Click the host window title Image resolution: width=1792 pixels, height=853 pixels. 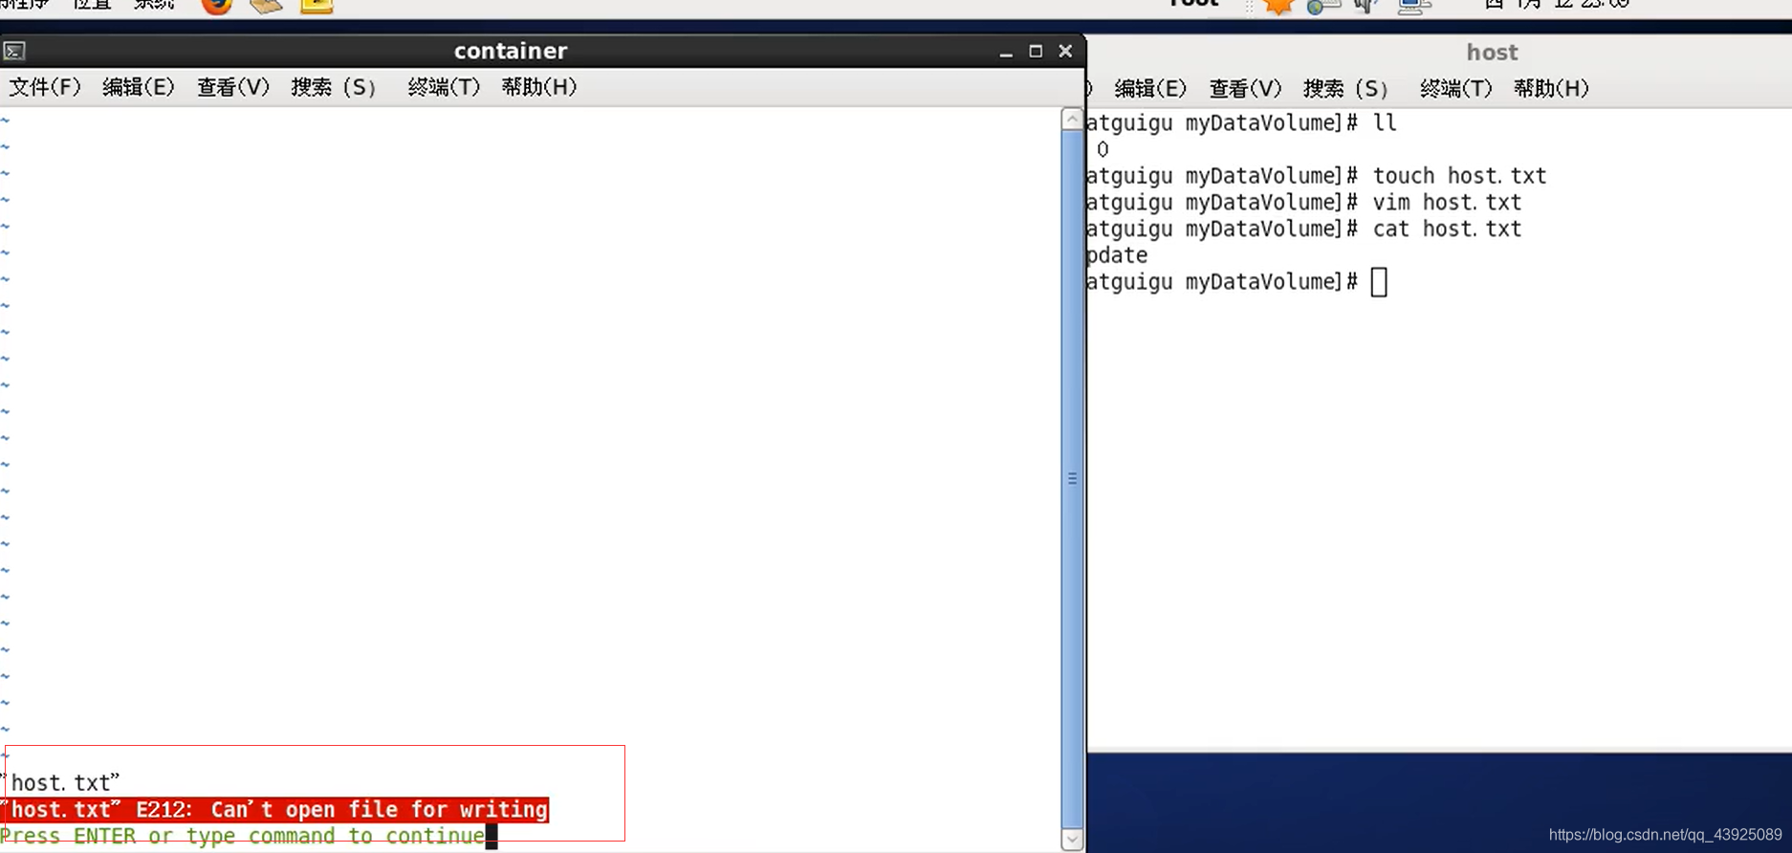coord(1492,53)
